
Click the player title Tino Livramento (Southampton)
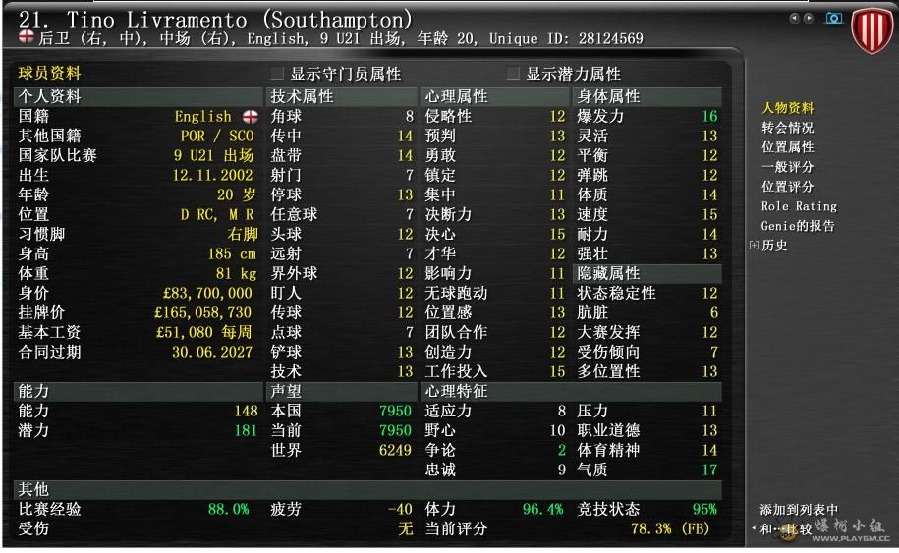[x=215, y=20]
